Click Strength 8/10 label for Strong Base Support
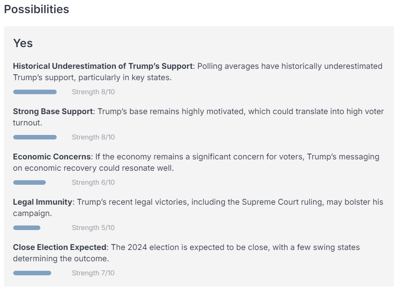Viewport: 398px width, 288px height. click(93, 137)
